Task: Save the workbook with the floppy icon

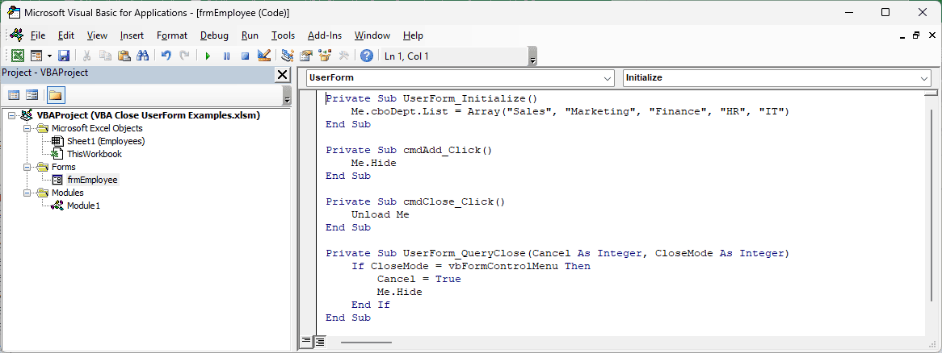Action: [x=64, y=56]
